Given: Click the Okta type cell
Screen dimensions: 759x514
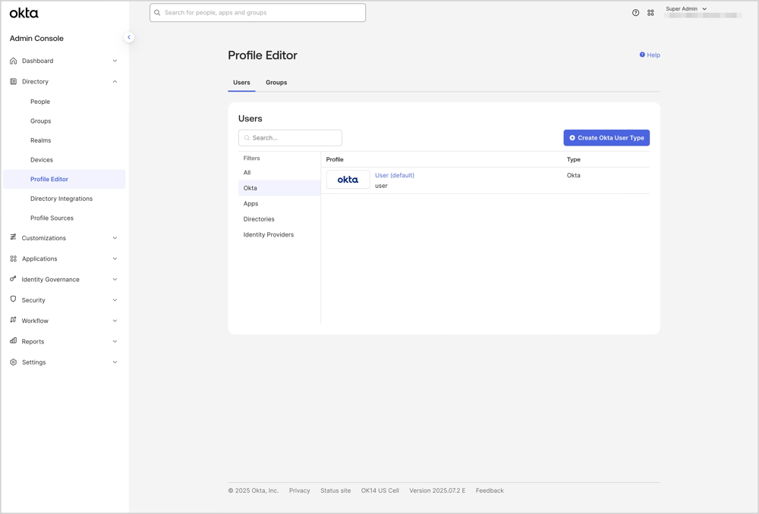Looking at the screenshot, I should coord(574,175).
